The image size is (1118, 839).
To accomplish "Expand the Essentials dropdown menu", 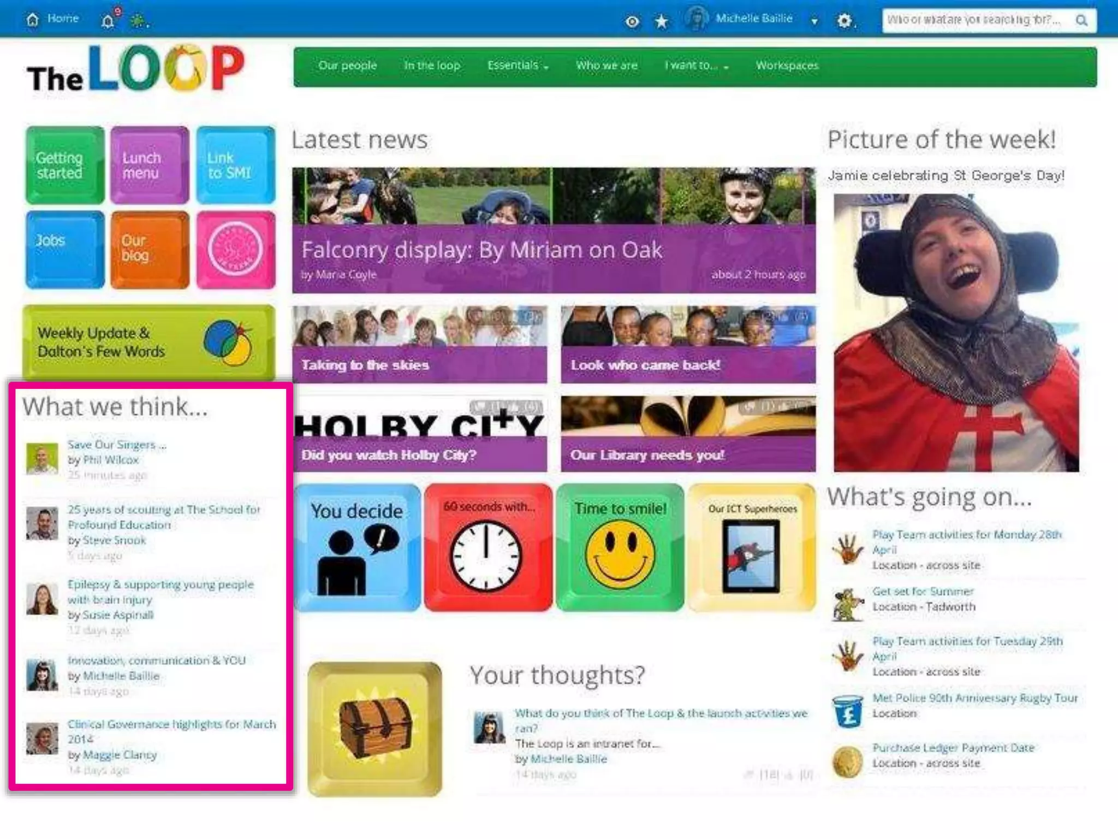I will pos(518,66).
